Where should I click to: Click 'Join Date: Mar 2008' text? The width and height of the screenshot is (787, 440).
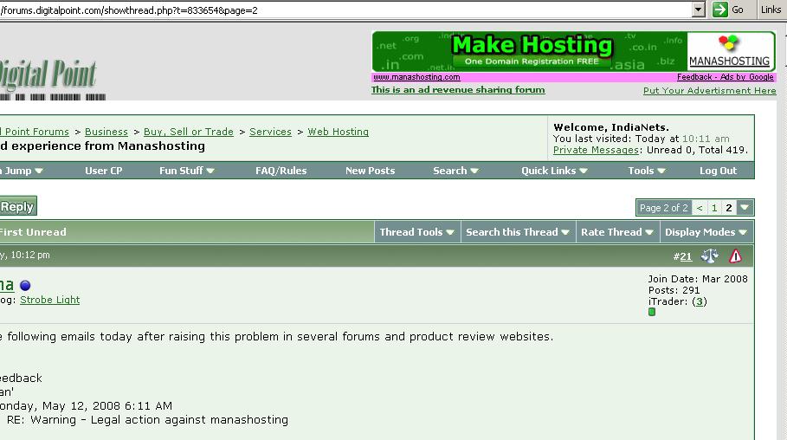point(698,279)
